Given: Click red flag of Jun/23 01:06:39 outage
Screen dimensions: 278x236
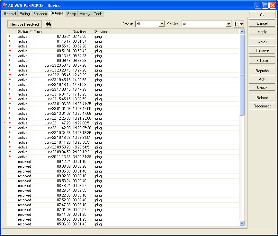Looking at the screenshot, I should tap(10, 104).
